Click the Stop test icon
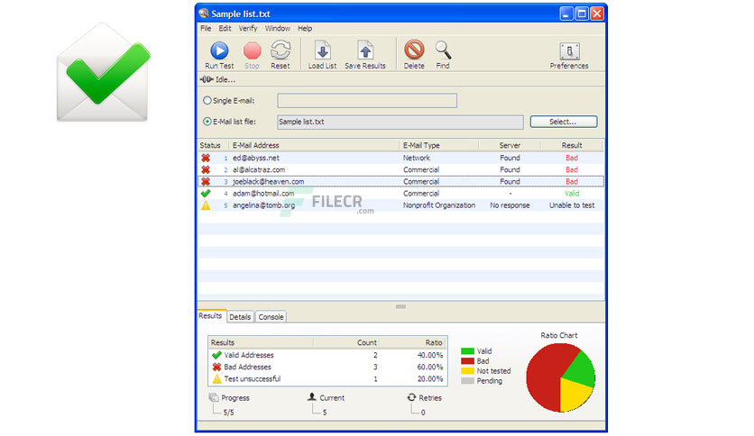The width and height of the screenshot is (754, 436). (252, 50)
